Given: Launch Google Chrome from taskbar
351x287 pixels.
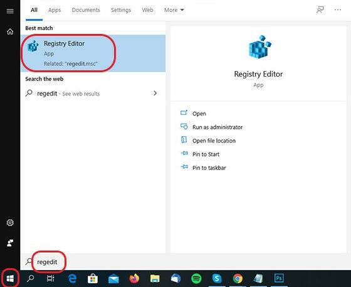Looking at the screenshot, I should (x=238, y=279).
